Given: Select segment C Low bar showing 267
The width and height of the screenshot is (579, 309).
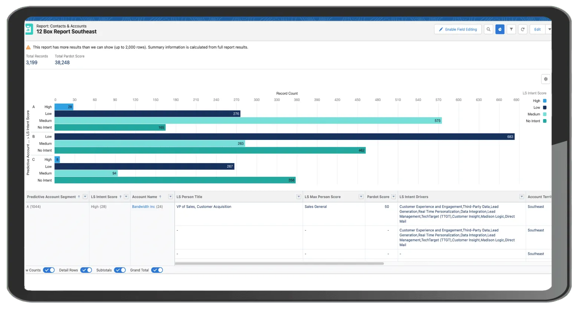Looking at the screenshot, I should (144, 167).
